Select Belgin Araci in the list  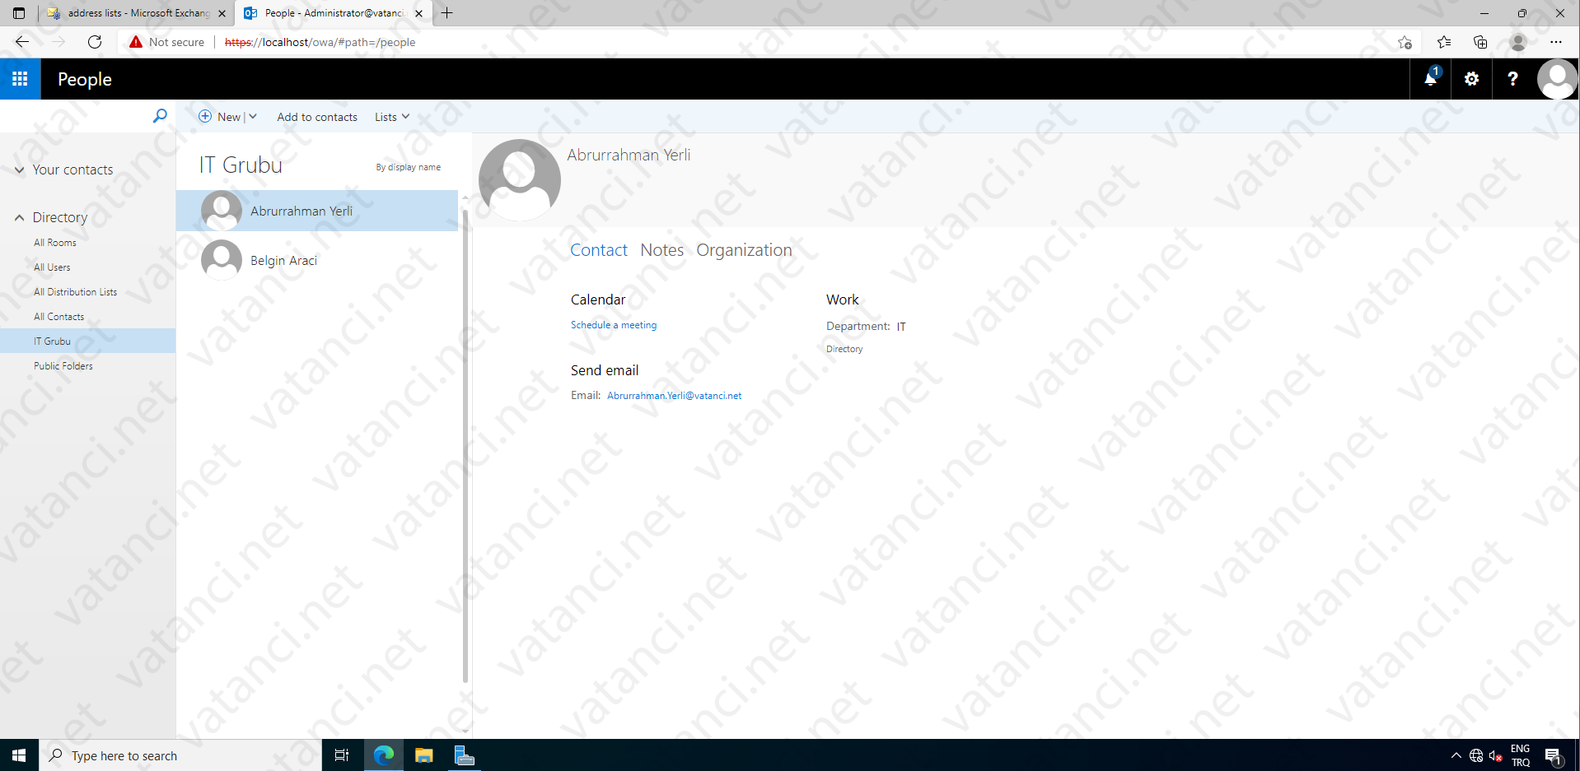tap(317, 260)
